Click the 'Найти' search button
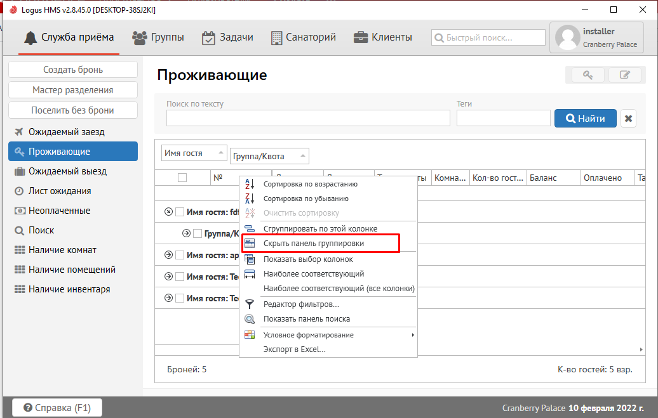658x418 pixels. pyautogui.click(x=584, y=119)
